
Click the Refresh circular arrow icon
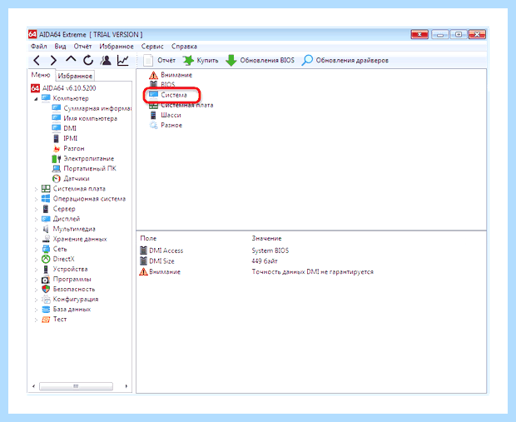coord(88,60)
